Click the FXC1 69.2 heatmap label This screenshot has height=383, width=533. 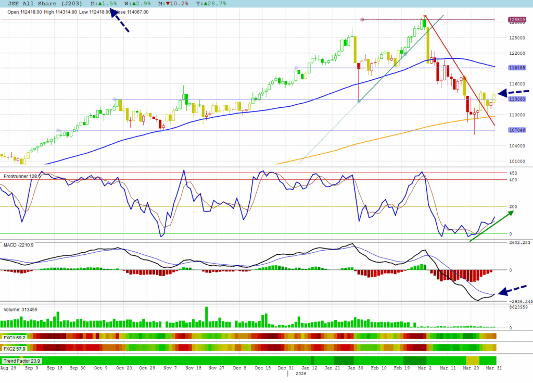click(15, 338)
